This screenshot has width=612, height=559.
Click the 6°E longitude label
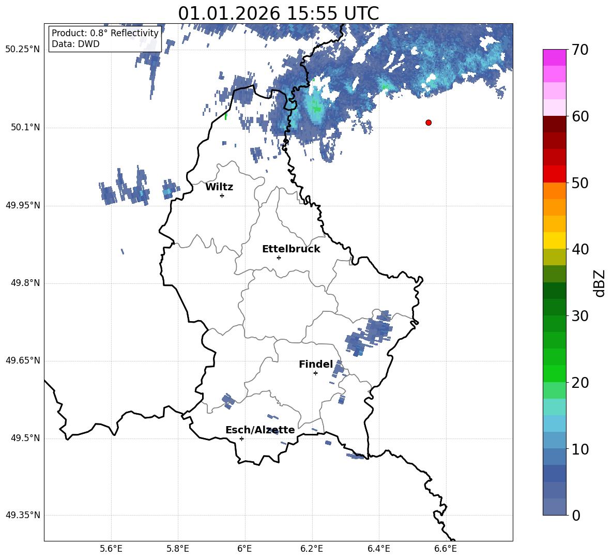244,549
